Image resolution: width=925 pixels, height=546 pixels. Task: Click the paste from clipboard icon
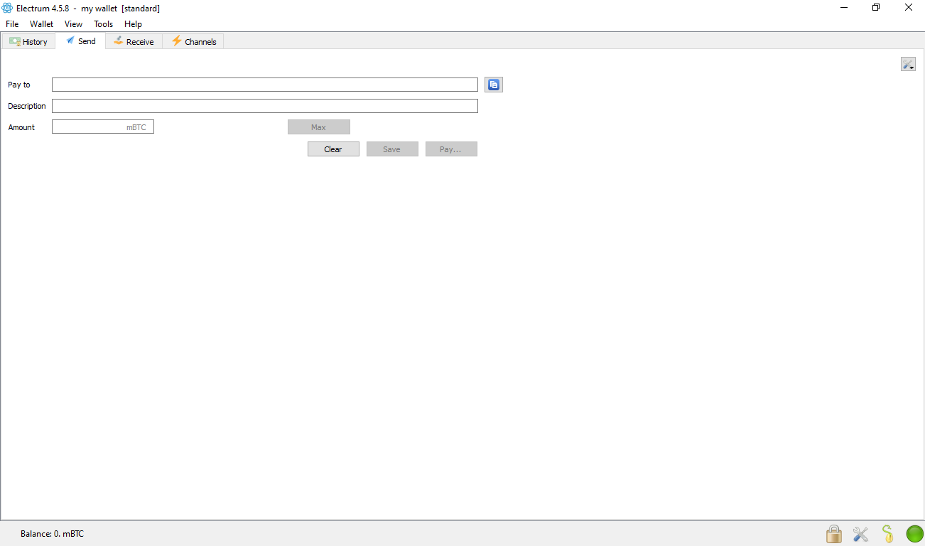(494, 85)
